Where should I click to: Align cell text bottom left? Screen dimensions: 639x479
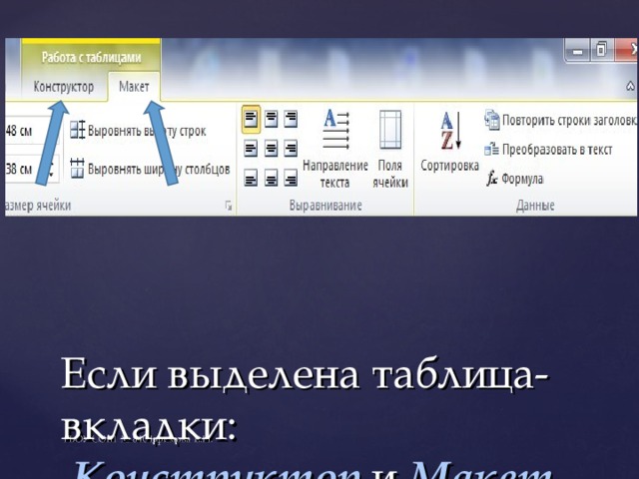[x=251, y=178]
